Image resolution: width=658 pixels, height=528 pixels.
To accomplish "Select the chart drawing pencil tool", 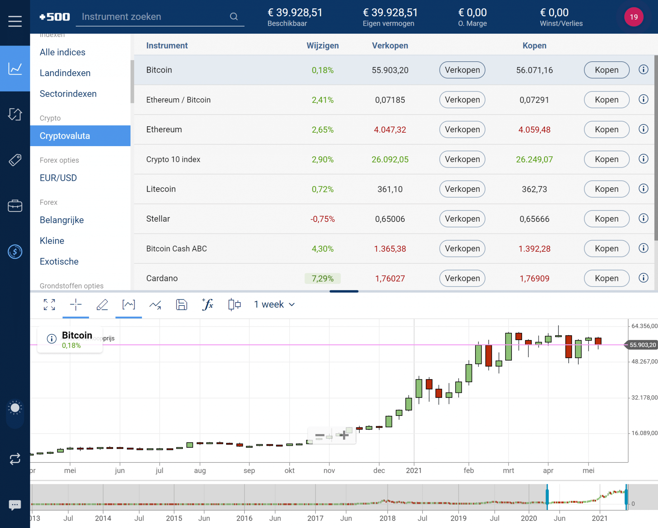I will click(102, 304).
